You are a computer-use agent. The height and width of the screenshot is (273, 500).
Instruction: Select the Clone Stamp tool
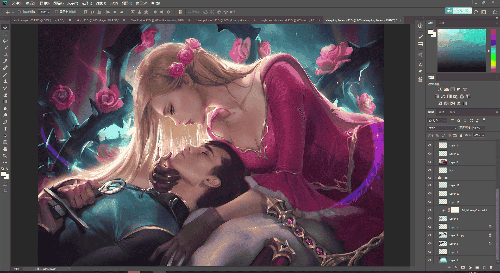[5, 81]
